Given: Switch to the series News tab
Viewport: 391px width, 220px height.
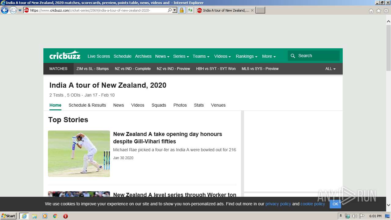Looking at the screenshot, I should tap(119, 105).
